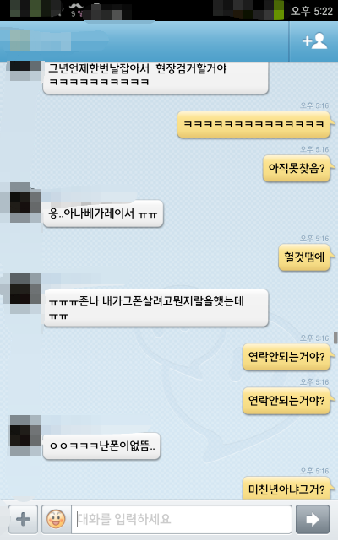Select the 현장검거할거야 chat bubble
The width and height of the screenshot is (338, 540).
click(155, 77)
